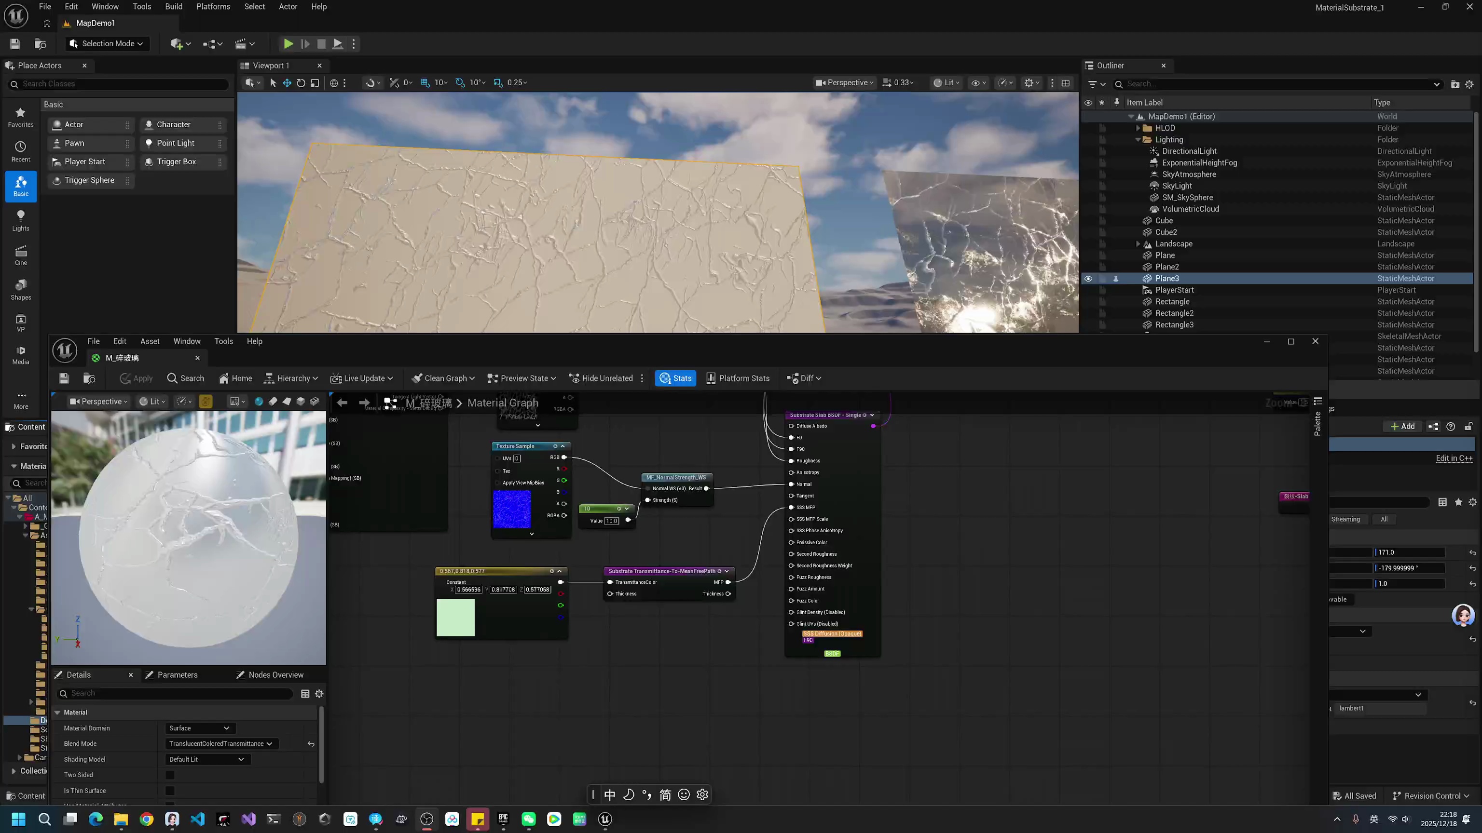Image resolution: width=1482 pixels, height=833 pixels.
Task: Open the VP category in Place Actors
Action: coord(21,323)
